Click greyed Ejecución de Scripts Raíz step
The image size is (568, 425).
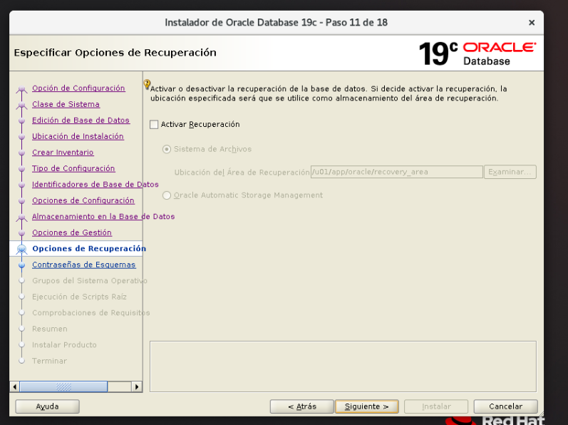point(79,297)
